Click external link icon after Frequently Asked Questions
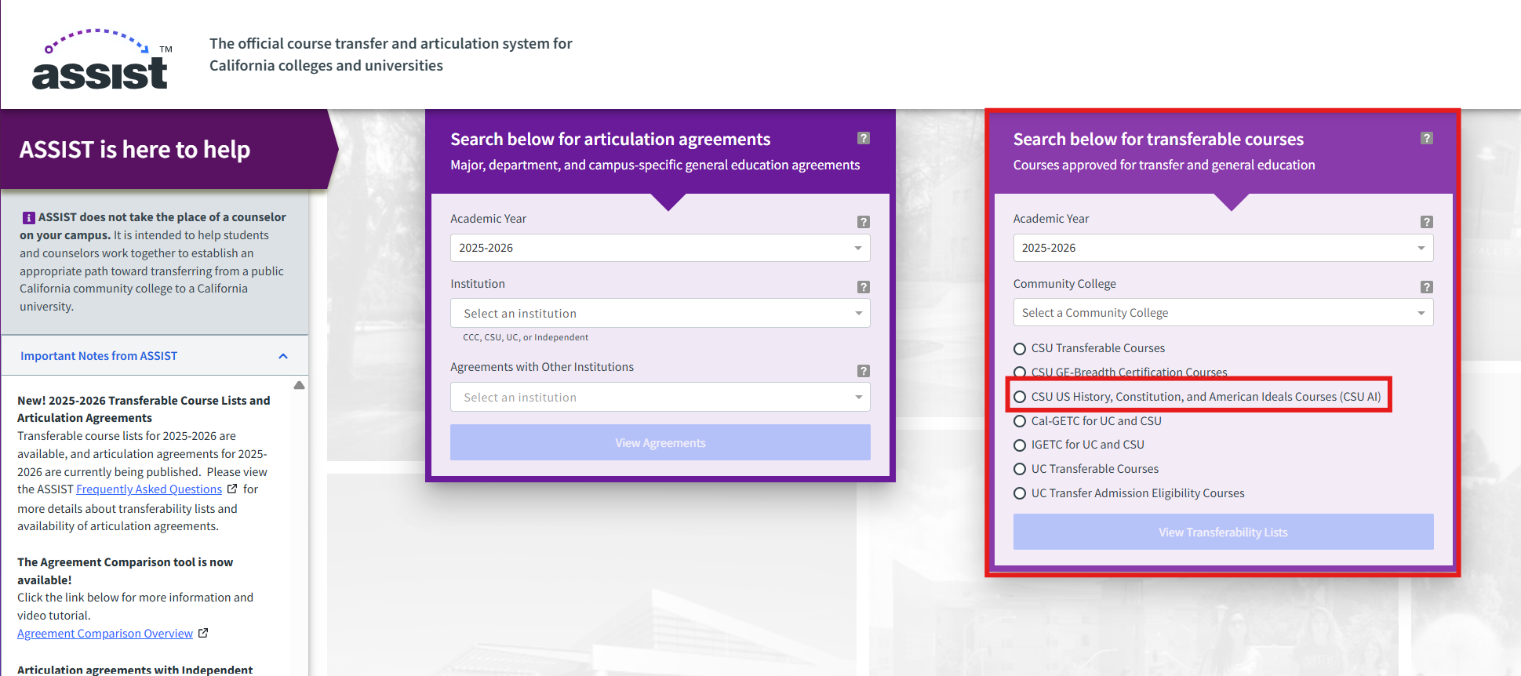 (x=232, y=489)
